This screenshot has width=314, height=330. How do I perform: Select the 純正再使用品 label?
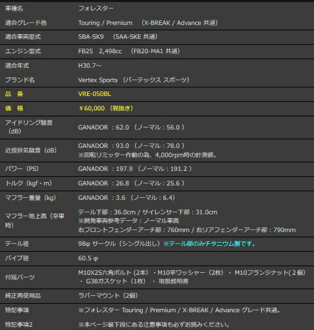click(x=23, y=296)
